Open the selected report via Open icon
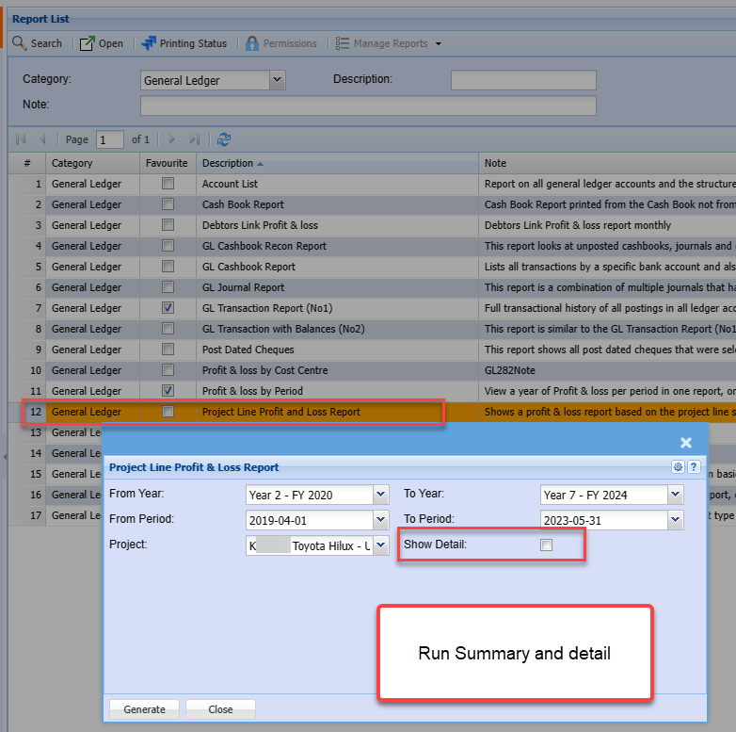 click(88, 43)
